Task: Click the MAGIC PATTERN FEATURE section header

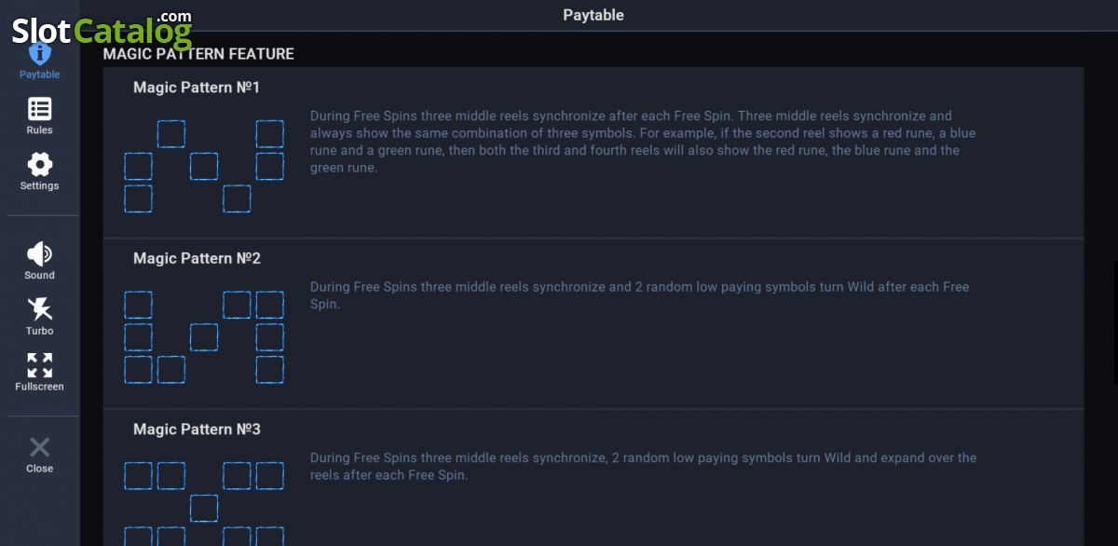Action: [x=198, y=54]
